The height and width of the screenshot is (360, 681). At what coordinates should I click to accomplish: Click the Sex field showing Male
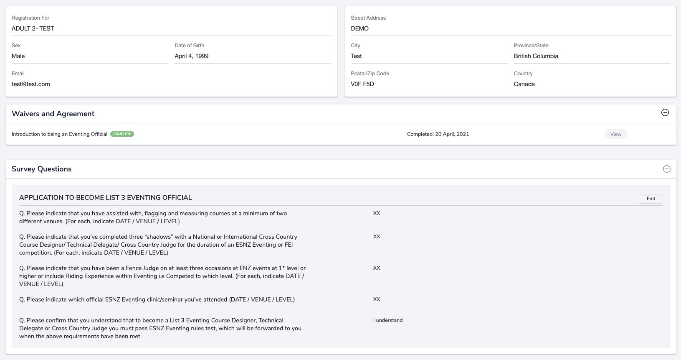(x=18, y=56)
